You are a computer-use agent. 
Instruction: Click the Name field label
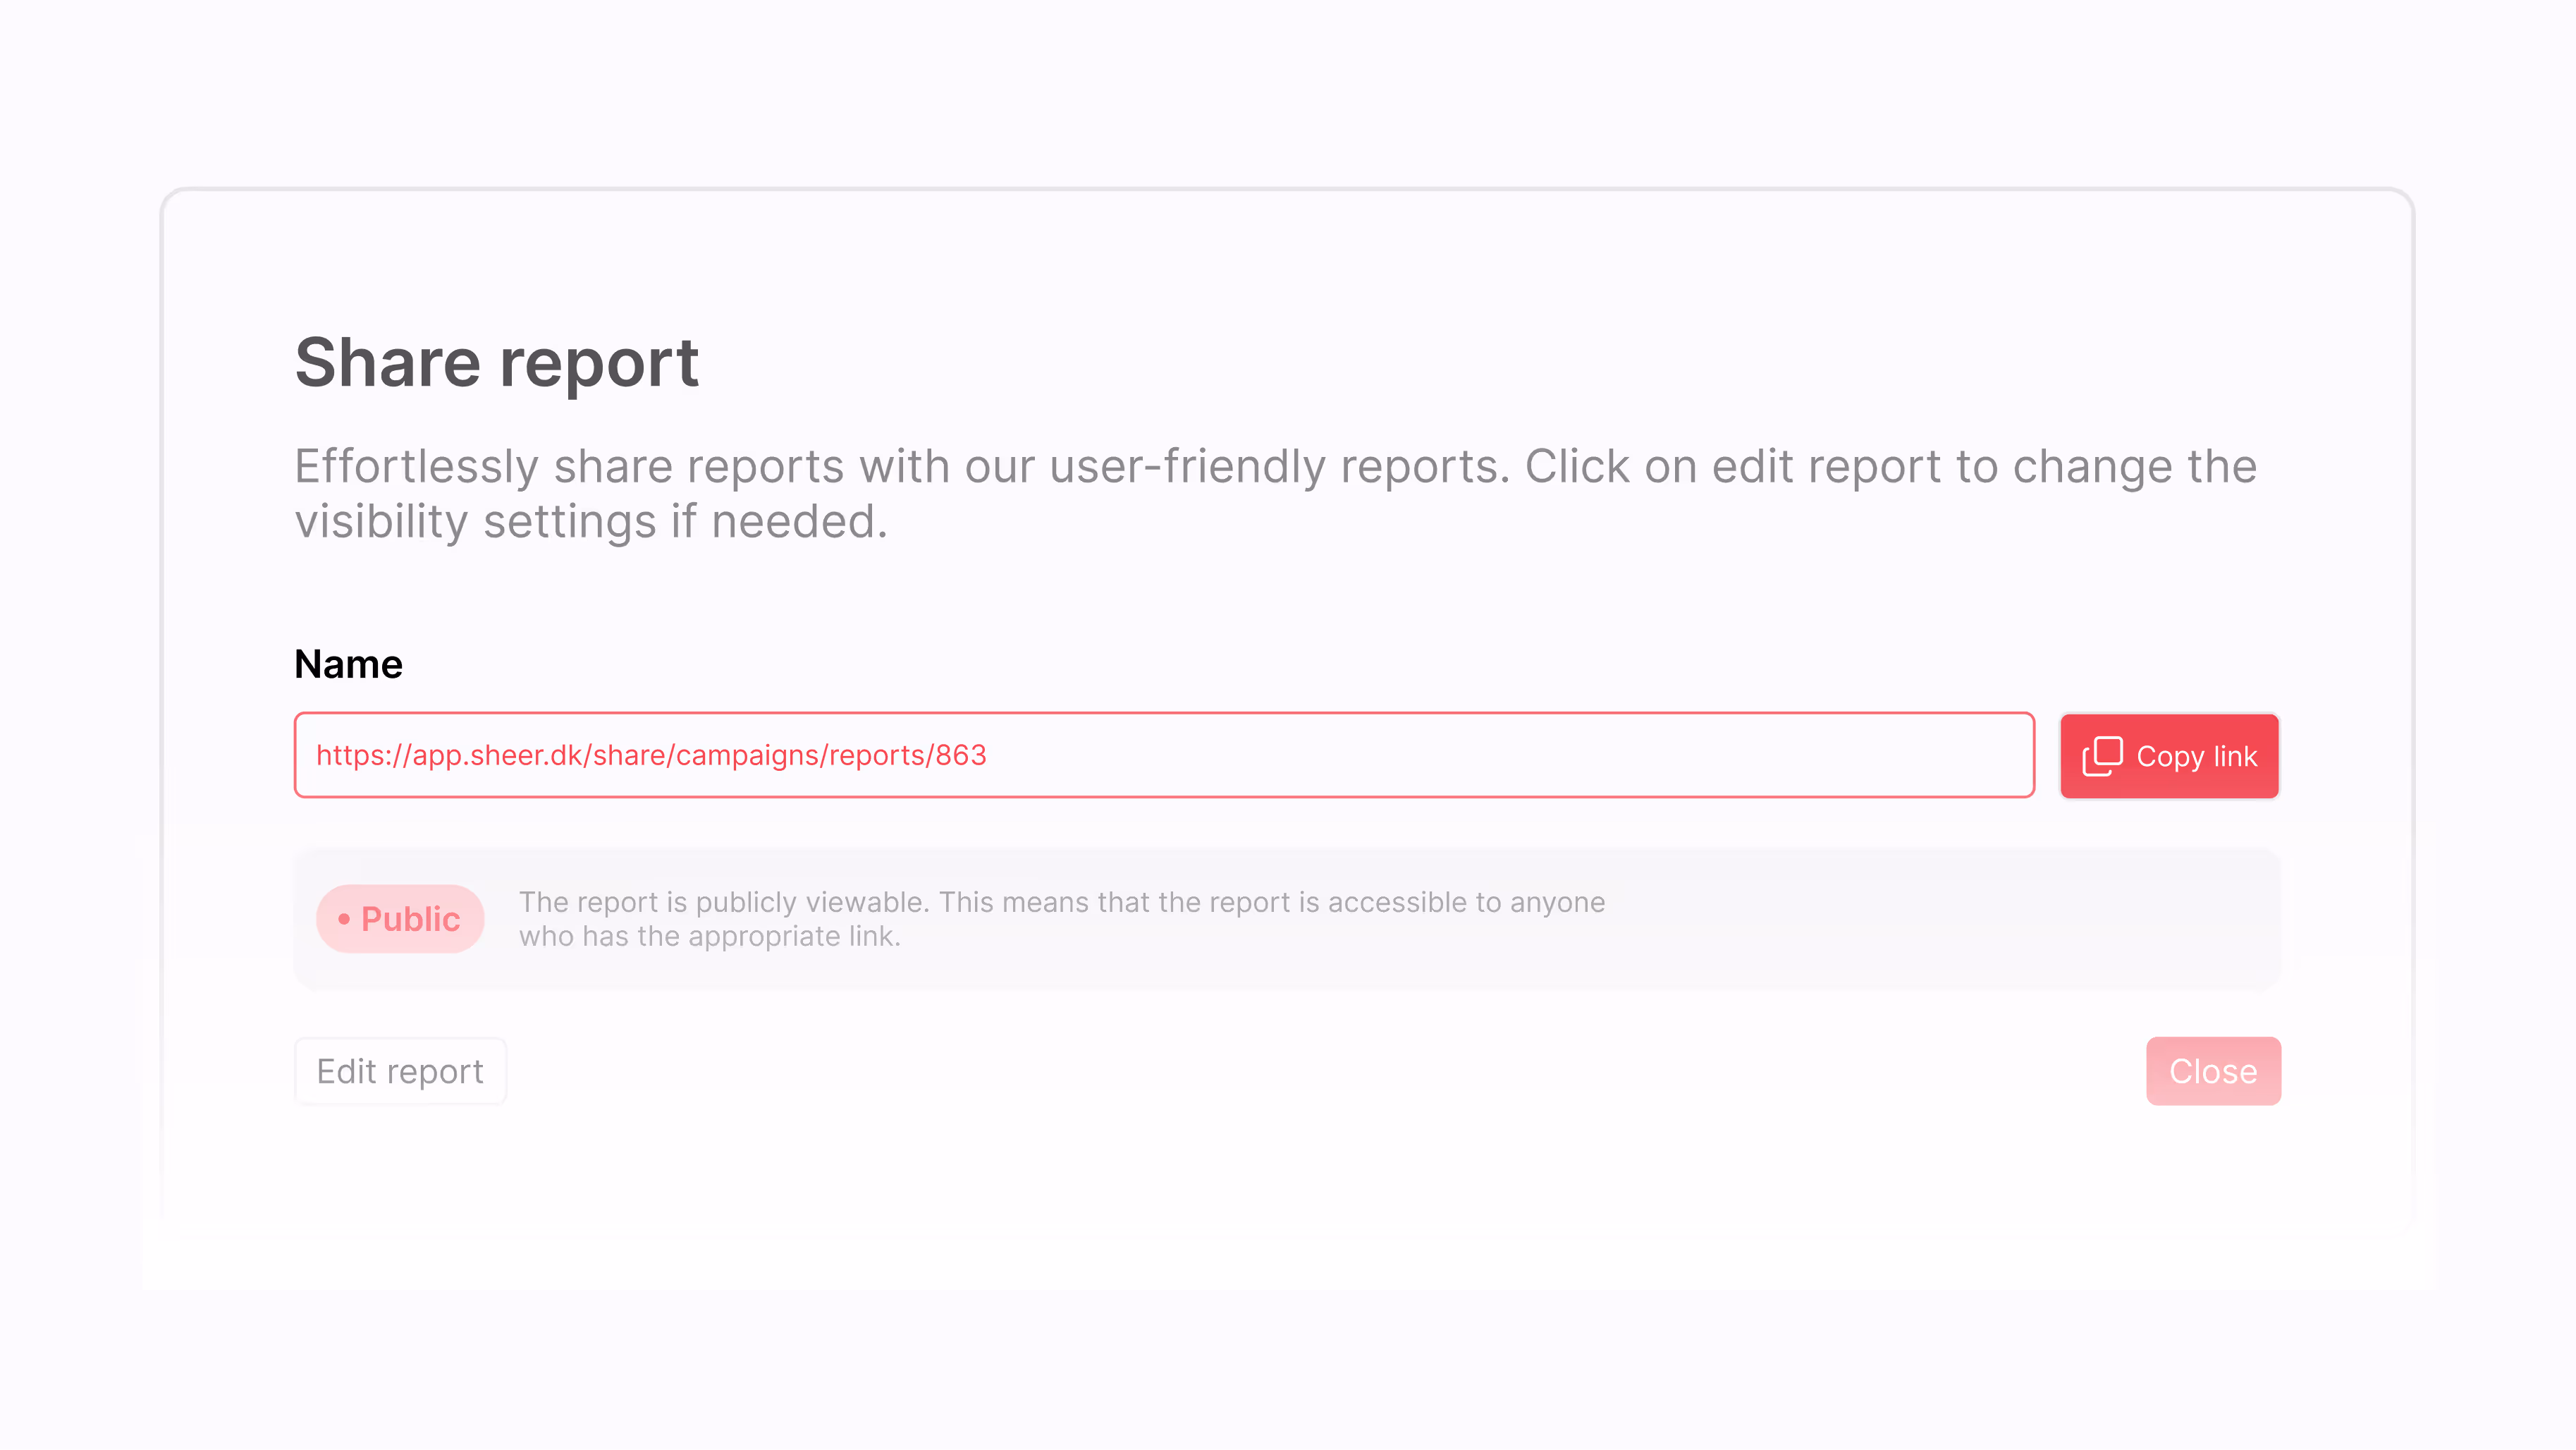(x=347, y=662)
